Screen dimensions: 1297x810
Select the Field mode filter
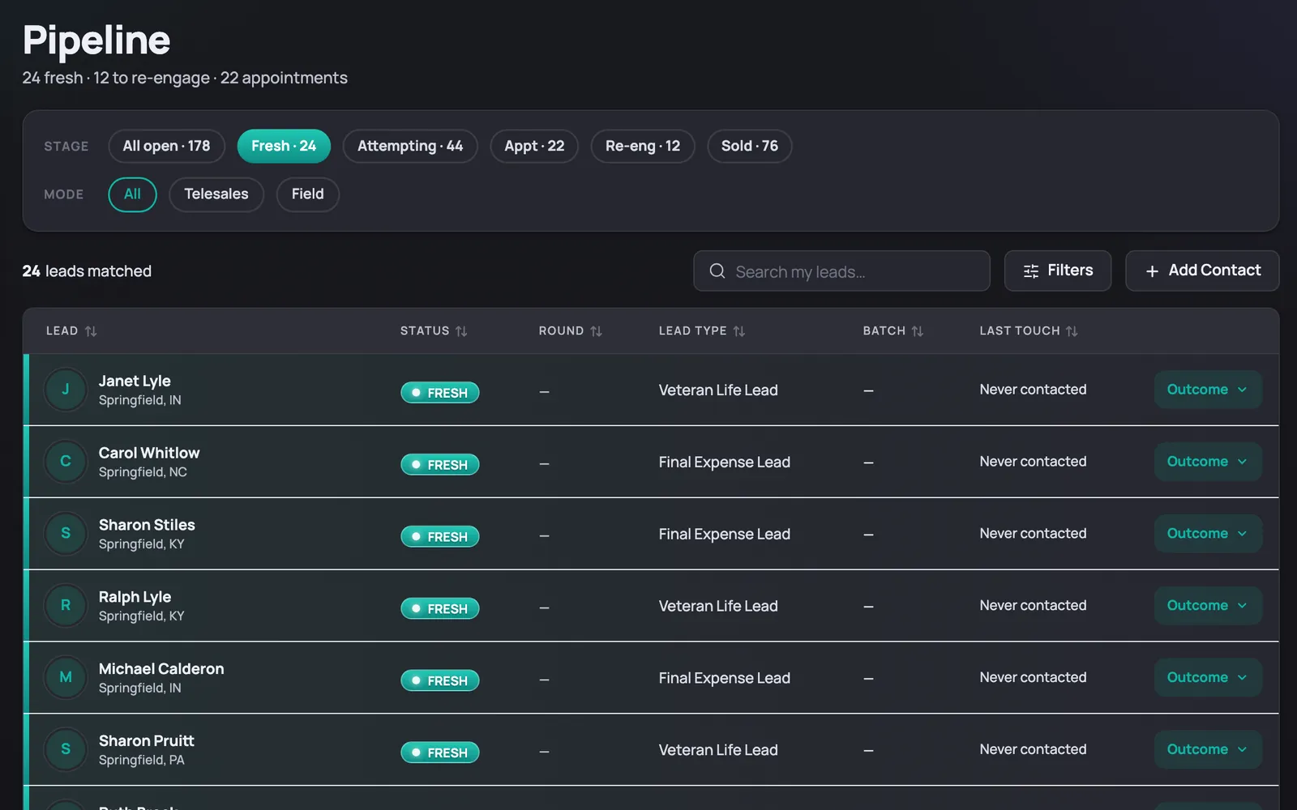tap(308, 194)
